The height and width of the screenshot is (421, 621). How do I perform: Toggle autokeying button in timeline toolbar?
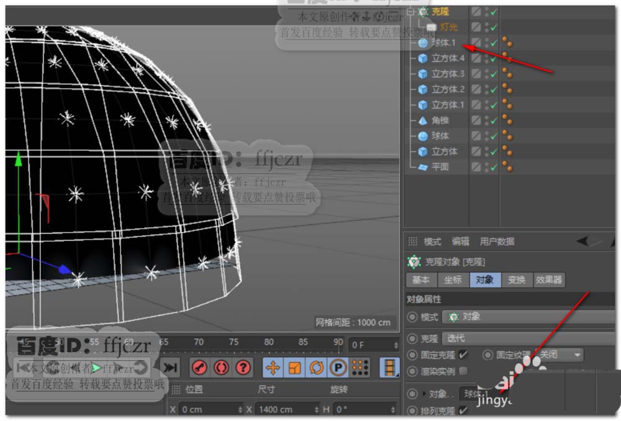221,368
